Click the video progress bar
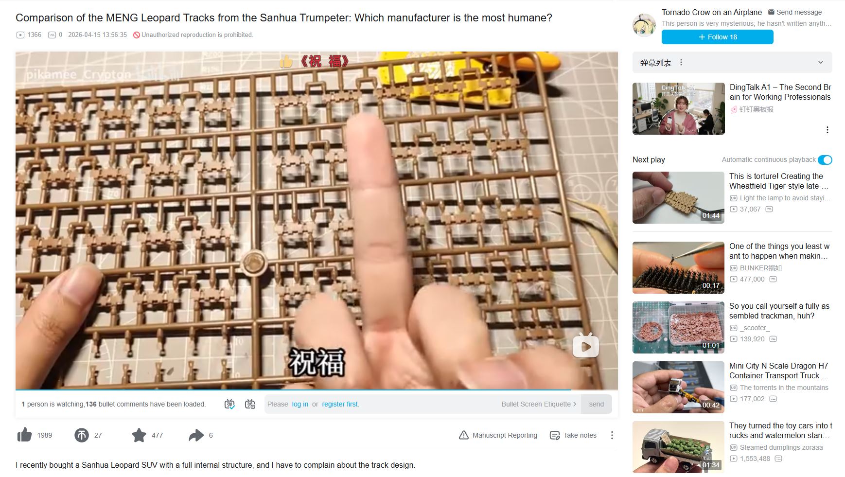 click(x=317, y=389)
